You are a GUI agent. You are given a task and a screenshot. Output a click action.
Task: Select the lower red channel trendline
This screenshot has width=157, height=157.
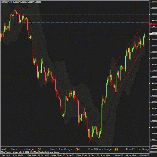(x=133, y=65)
